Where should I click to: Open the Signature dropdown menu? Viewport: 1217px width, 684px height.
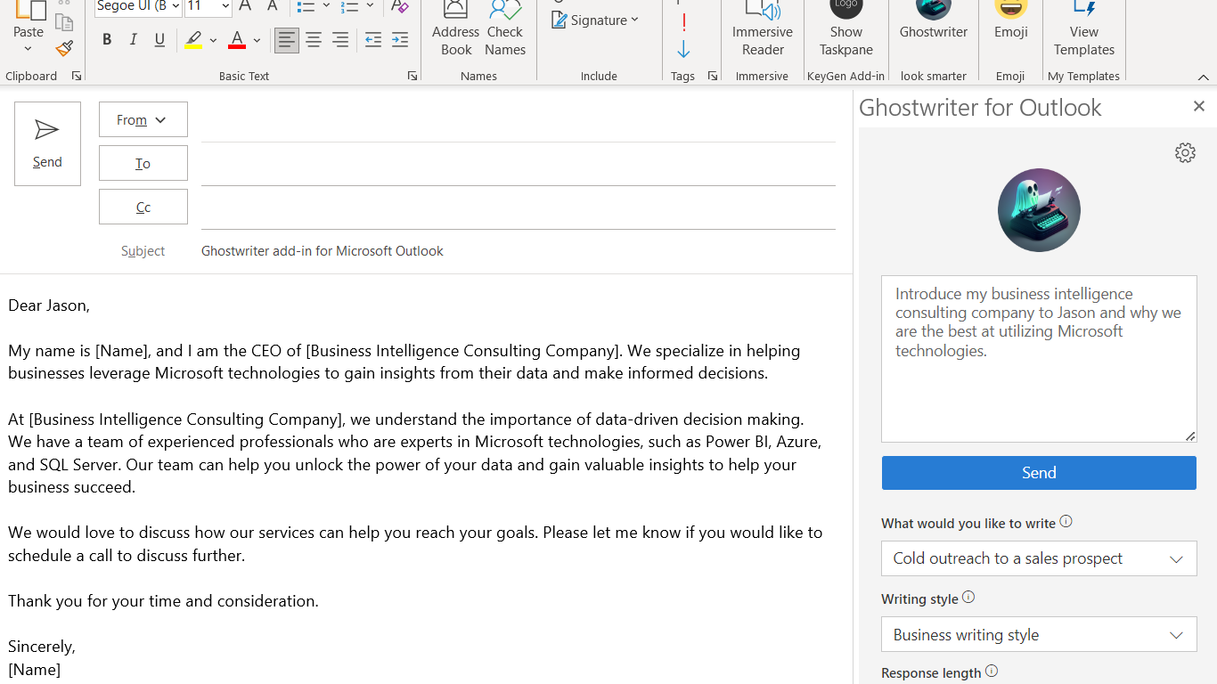click(x=595, y=20)
